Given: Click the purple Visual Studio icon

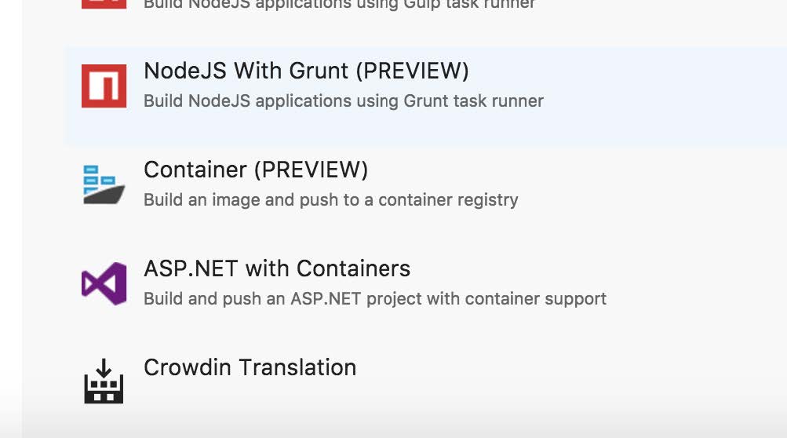Looking at the screenshot, I should point(104,283).
